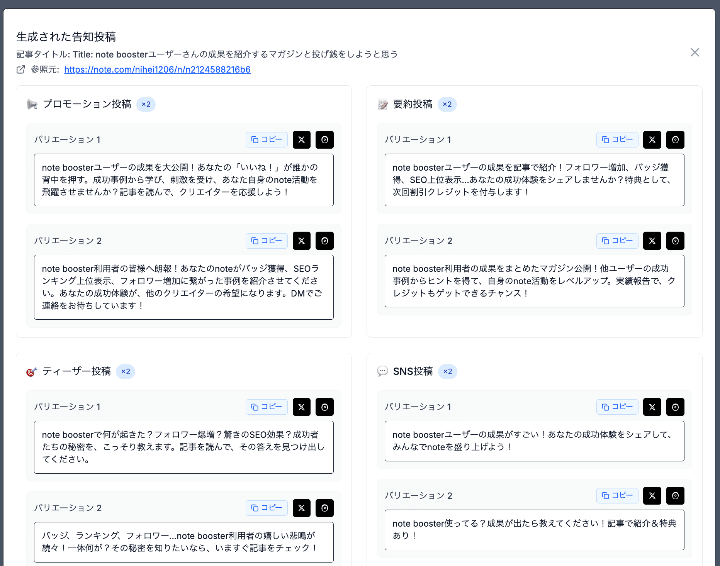Viewport: 720px width, 566px height.
Task: Click バリエーション 1 label under プロモーション投稿
Action: point(68,140)
